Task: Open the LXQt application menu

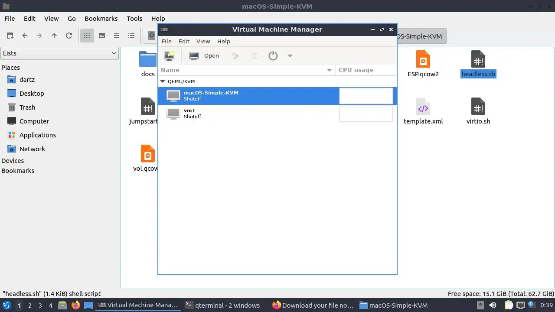Action: (x=7, y=305)
